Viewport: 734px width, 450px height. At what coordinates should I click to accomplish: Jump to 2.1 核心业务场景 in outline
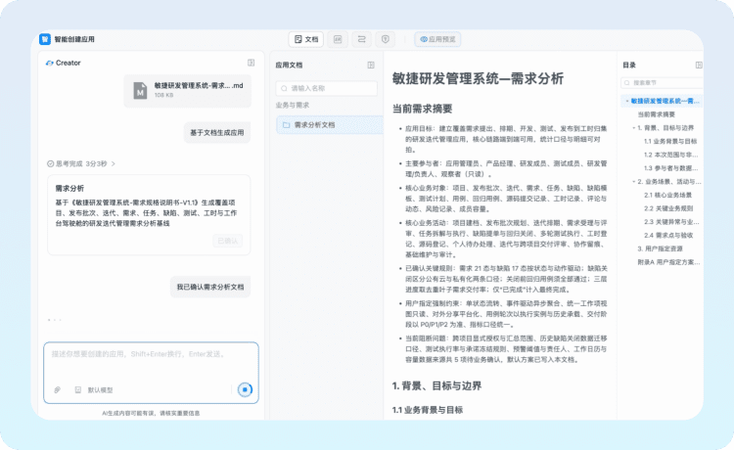667,195
